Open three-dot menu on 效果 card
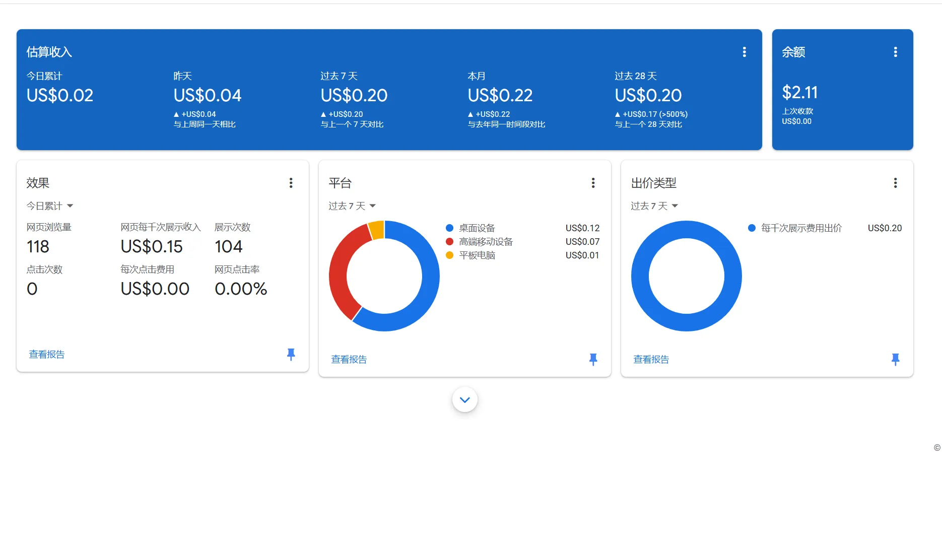Image resolution: width=942 pixels, height=544 pixels. tap(291, 183)
